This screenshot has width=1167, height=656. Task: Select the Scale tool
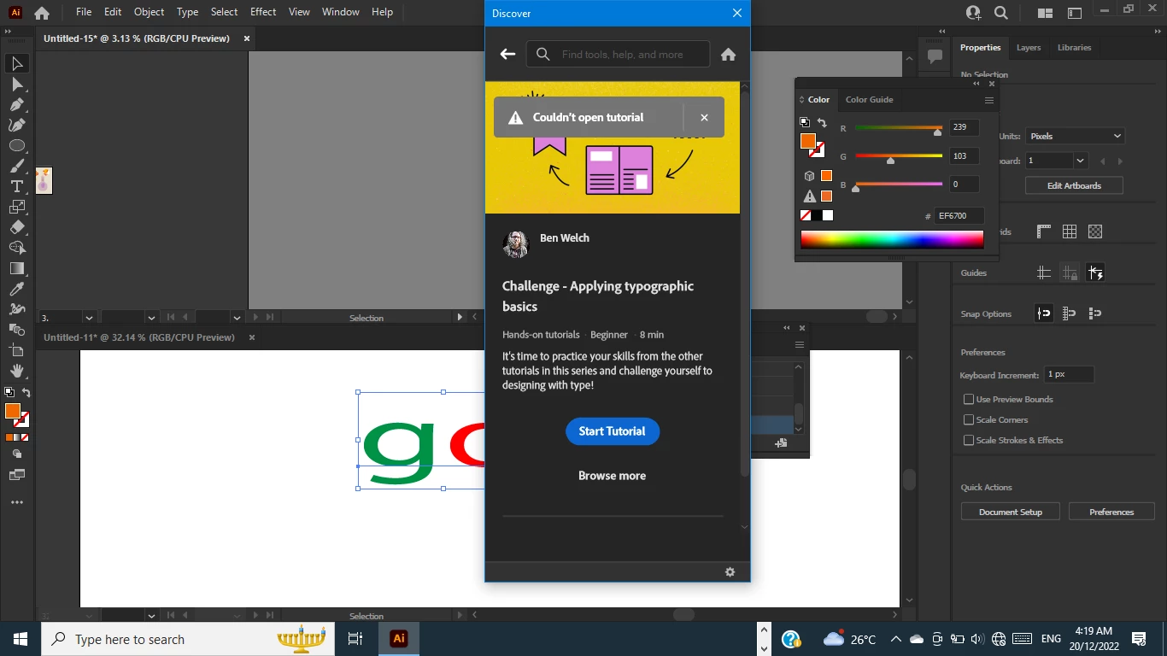click(x=17, y=208)
